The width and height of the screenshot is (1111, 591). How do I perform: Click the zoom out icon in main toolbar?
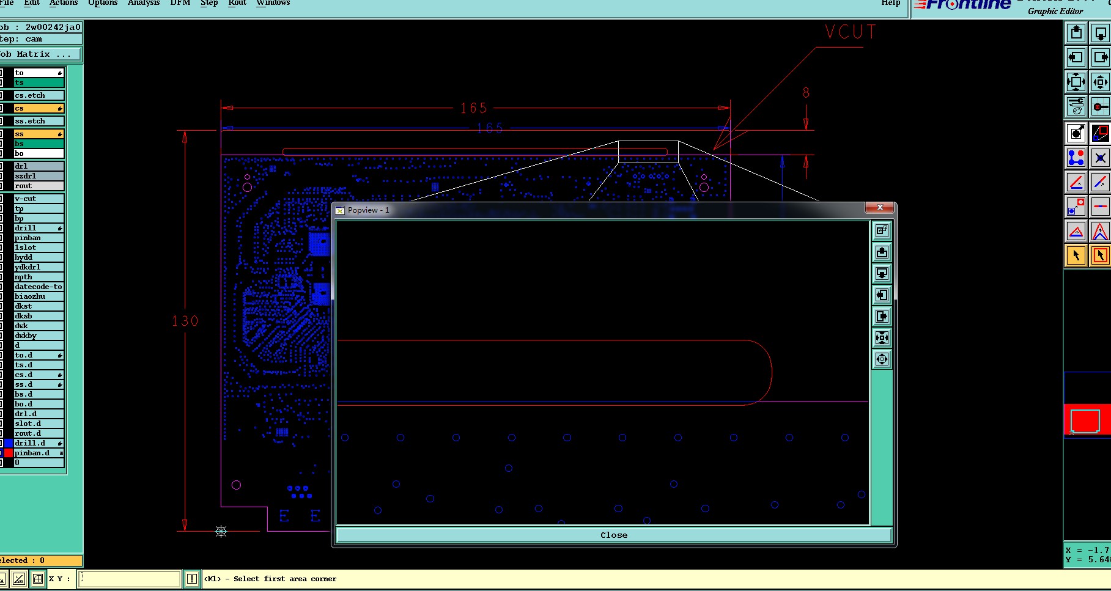tap(1100, 82)
